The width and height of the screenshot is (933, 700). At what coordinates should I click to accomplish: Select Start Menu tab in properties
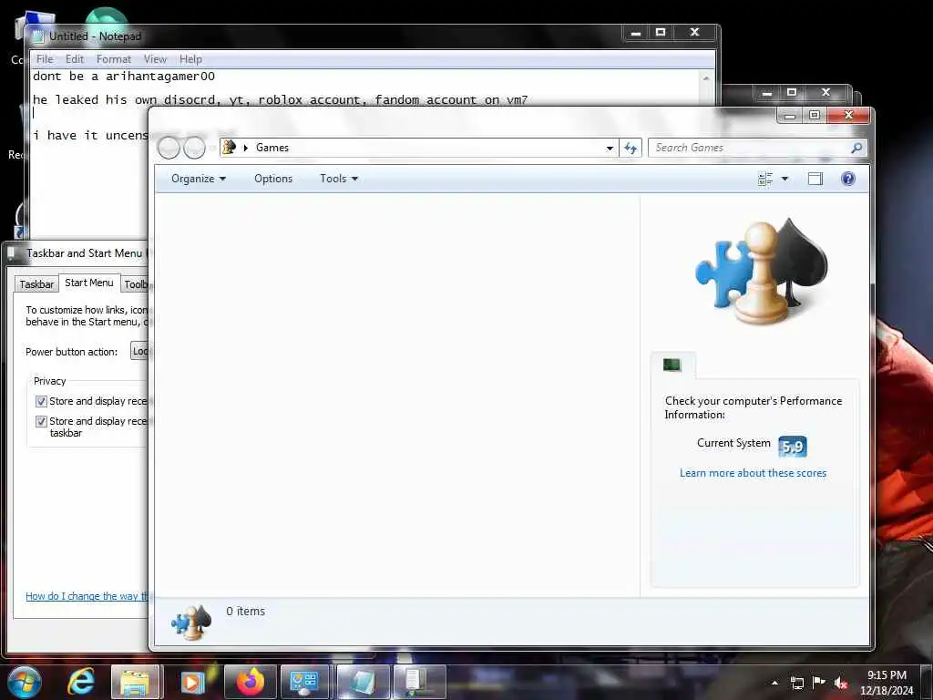tap(88, 283)
